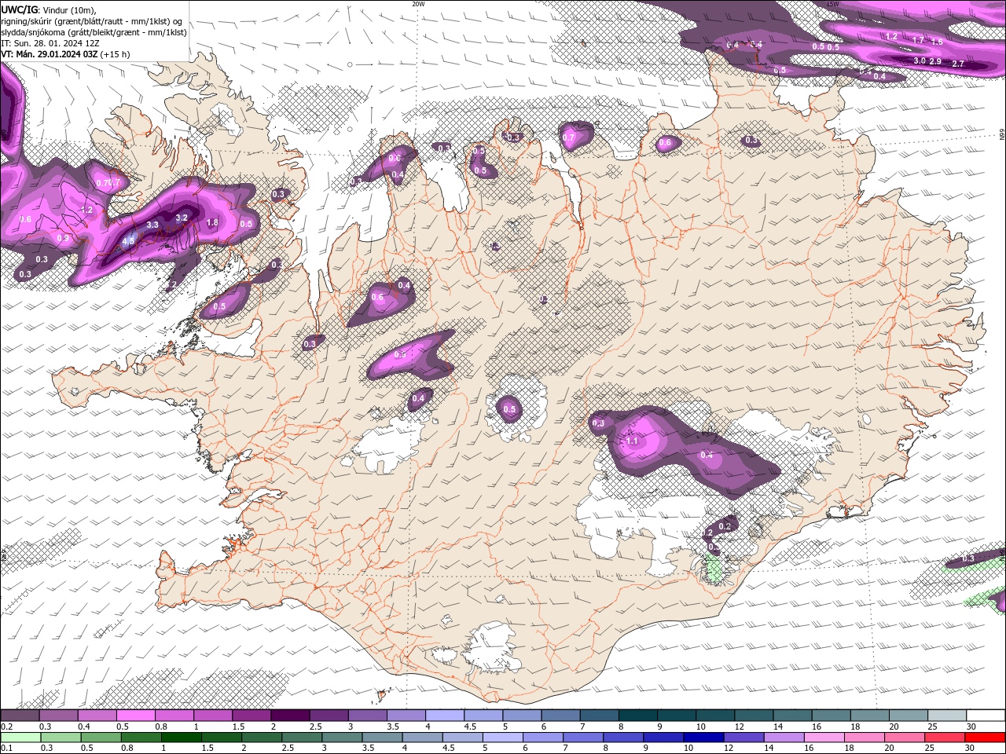The width and height of the screenshot is (1006, 754).
Task: Click the 2.9 value label offshore
Action: coord(935,61)
